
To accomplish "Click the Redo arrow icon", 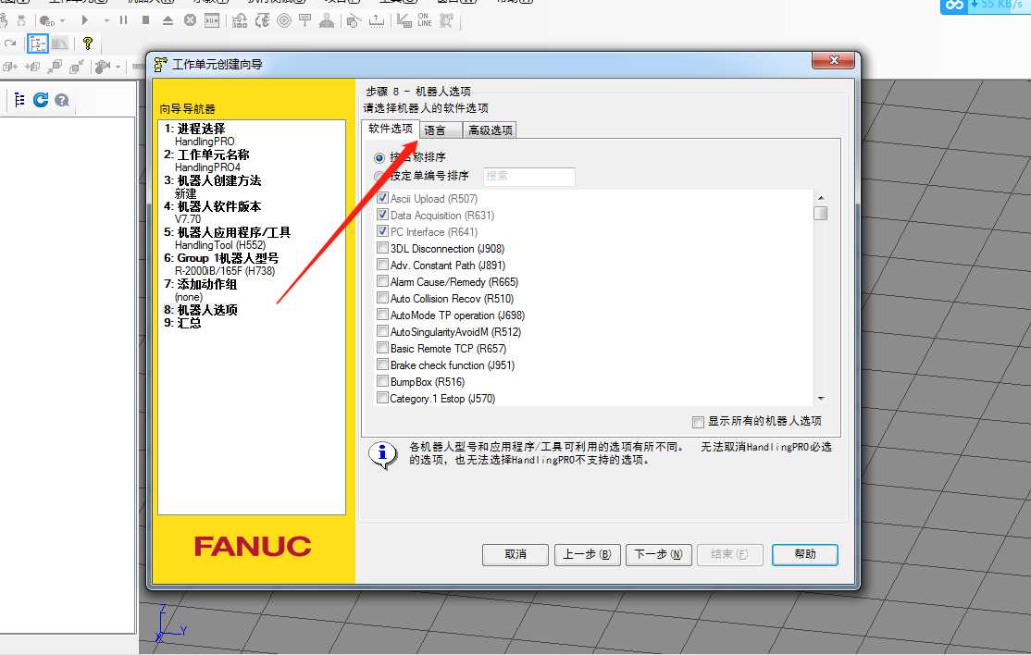I will click(10, 43).
